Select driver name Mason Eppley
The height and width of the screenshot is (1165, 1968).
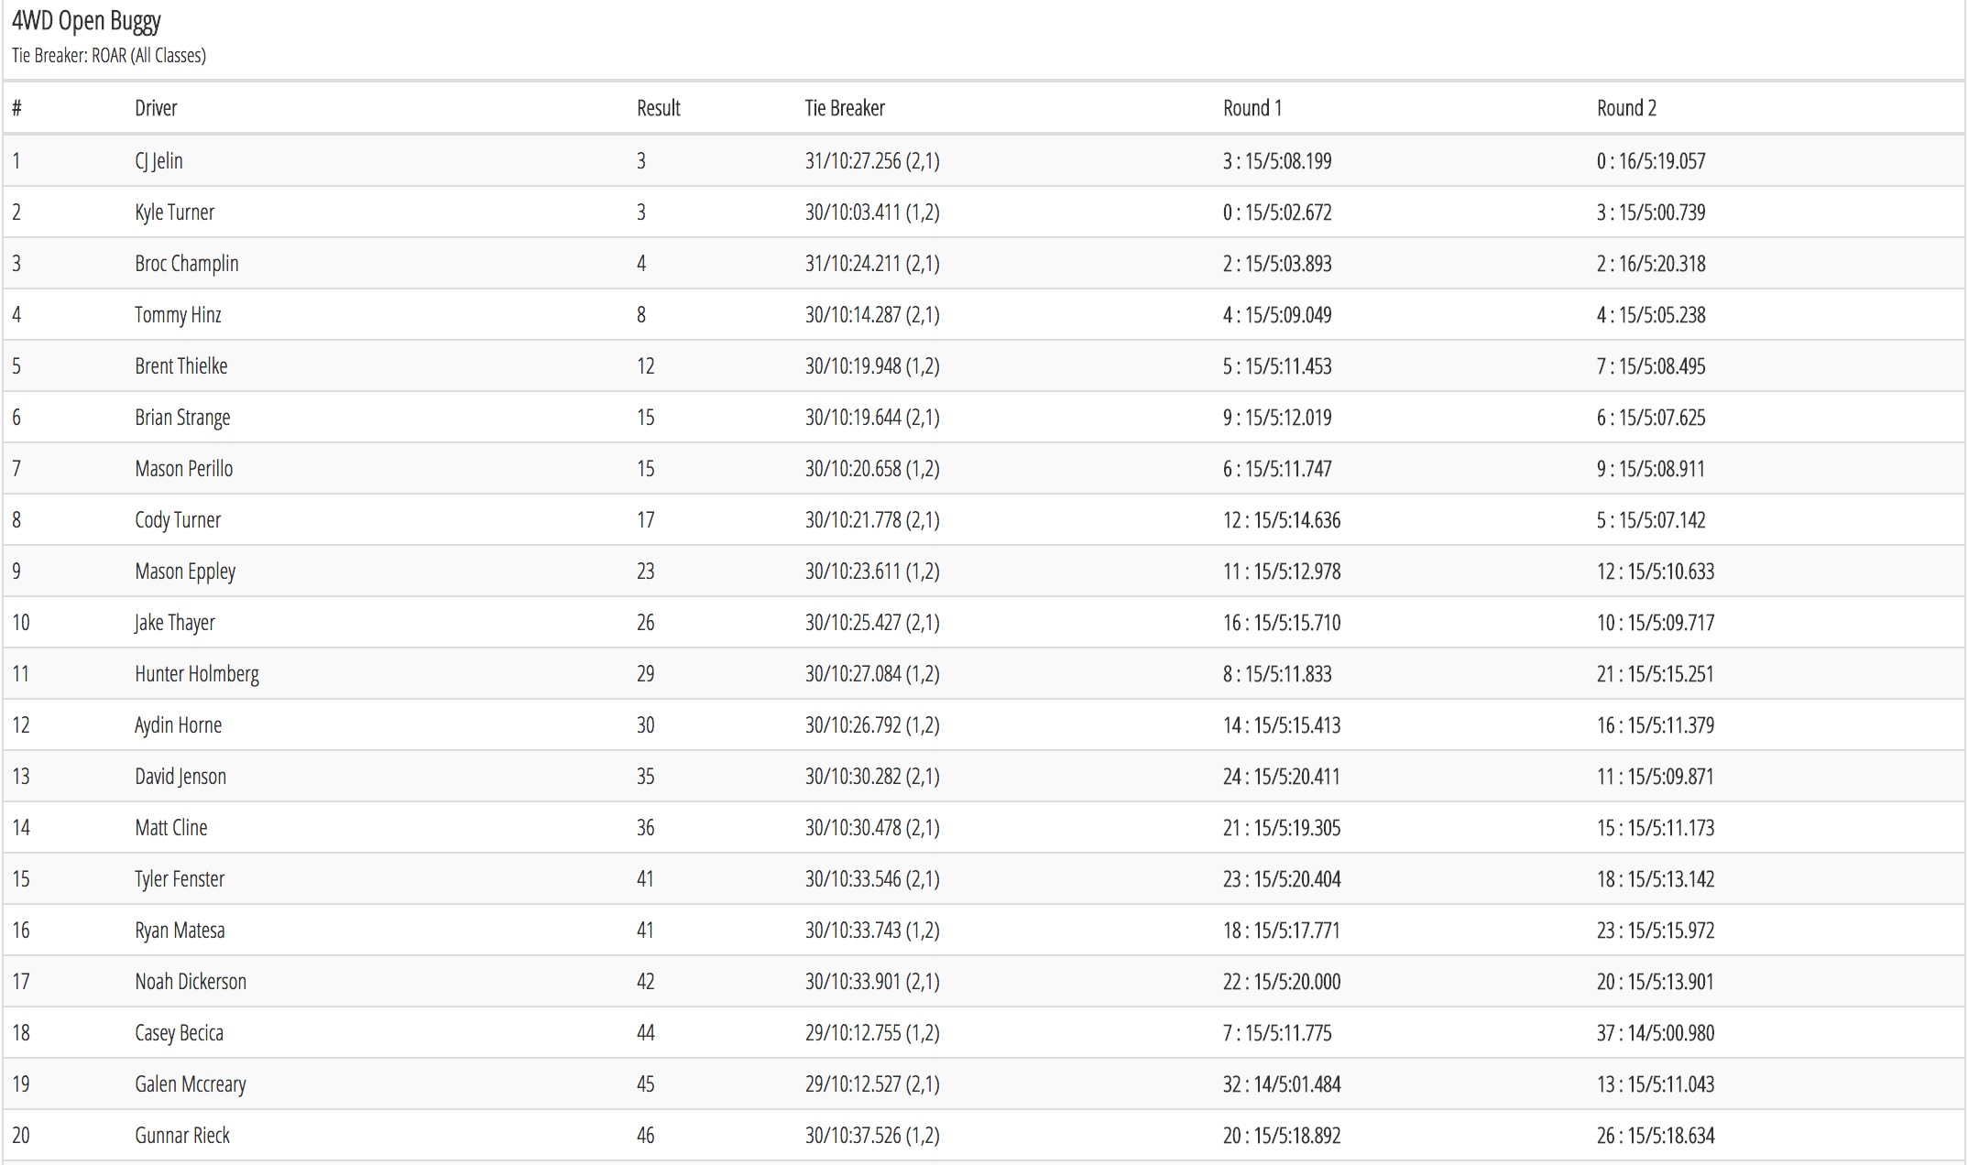[185, 572]
